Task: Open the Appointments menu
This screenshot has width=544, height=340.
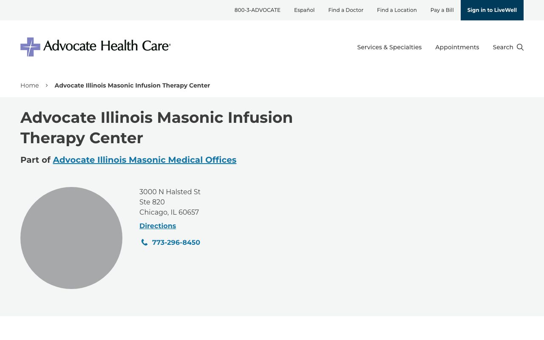Action: [457, 47]
